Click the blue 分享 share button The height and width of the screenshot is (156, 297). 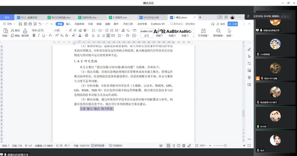233,24
